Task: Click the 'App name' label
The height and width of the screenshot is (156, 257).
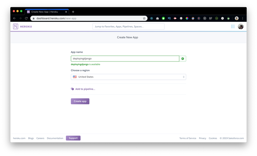Action: 77,52
